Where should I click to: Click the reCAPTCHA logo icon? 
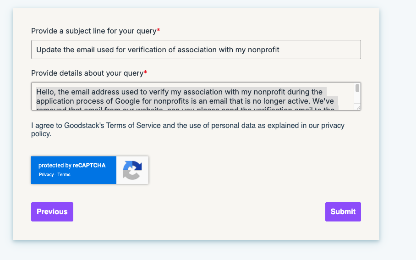[x=132, y=170]
